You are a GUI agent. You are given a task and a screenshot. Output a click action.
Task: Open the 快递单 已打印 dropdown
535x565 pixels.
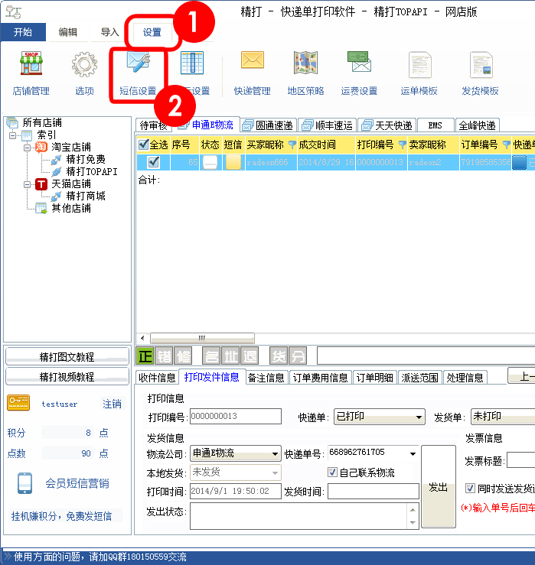[379, 417]
